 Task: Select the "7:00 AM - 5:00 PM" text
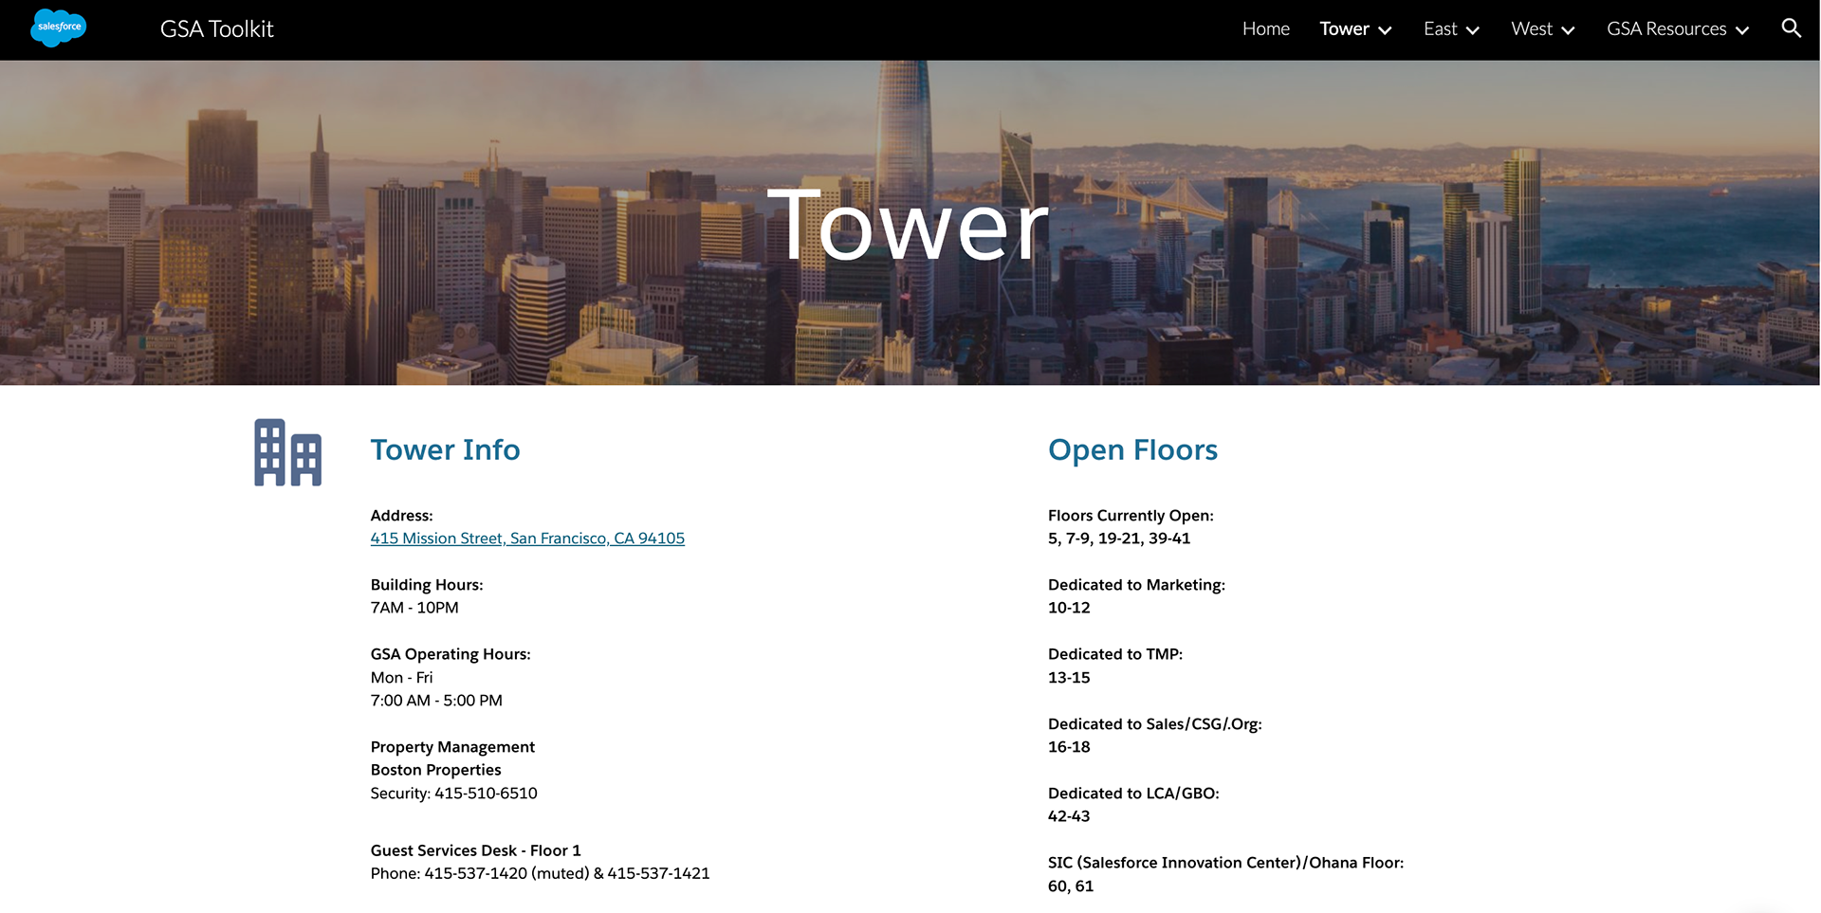(x=436, y=701)
